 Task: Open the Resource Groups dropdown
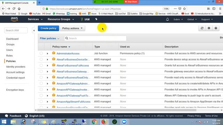[61, 19]
